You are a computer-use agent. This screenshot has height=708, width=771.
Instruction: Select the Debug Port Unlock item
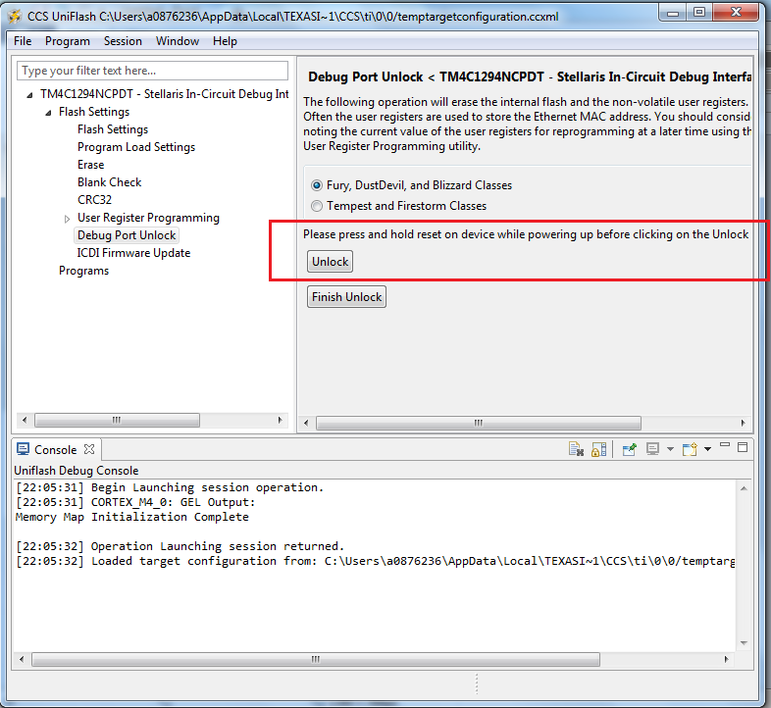pyautogui.click(x=127, y=235)
